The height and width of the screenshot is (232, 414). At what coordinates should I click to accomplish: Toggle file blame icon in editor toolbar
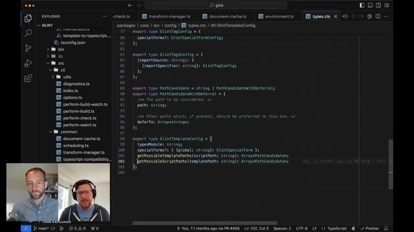pos(369,16)
